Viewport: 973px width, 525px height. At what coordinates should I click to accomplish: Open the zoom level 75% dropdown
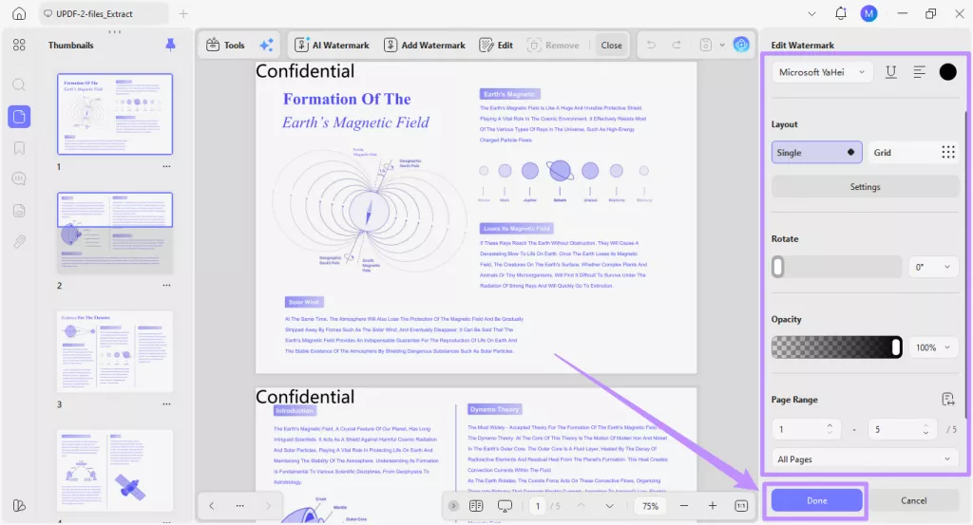[650, 506]
